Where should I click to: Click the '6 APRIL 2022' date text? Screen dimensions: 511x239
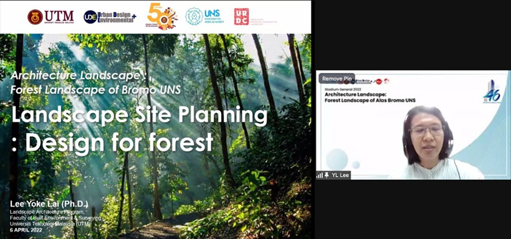[26, 230]
